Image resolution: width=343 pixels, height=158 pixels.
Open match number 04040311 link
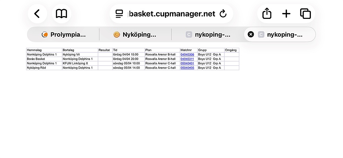[x=187, y=59]
